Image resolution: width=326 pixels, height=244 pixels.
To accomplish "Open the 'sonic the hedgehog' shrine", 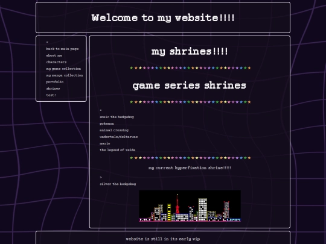I will pos(117,117).
